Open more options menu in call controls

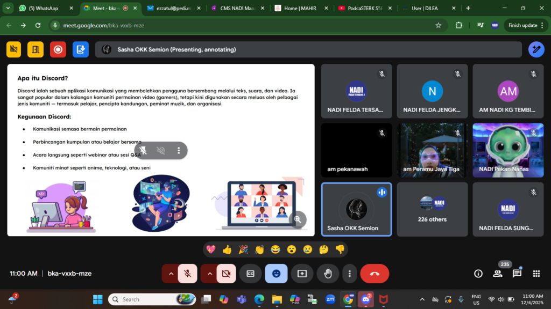coord(349,274)
